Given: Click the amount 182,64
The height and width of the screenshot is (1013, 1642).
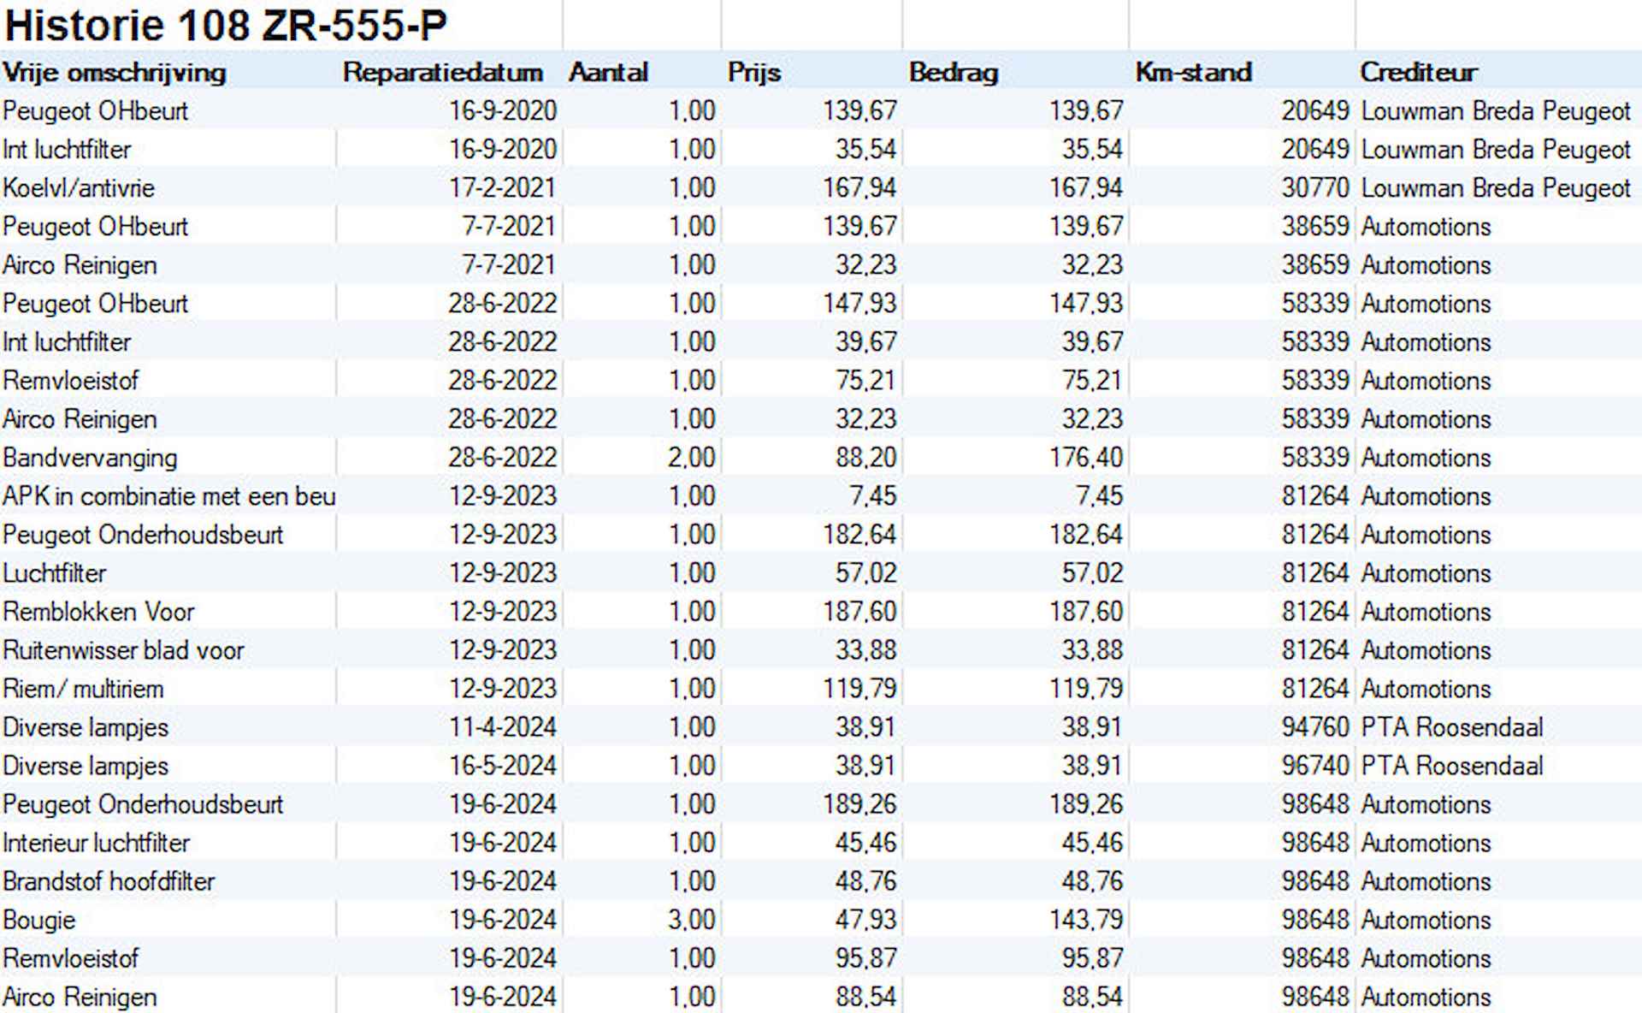Looking at the screenshot, I should pyautogui.click(x=1086, y=534).
